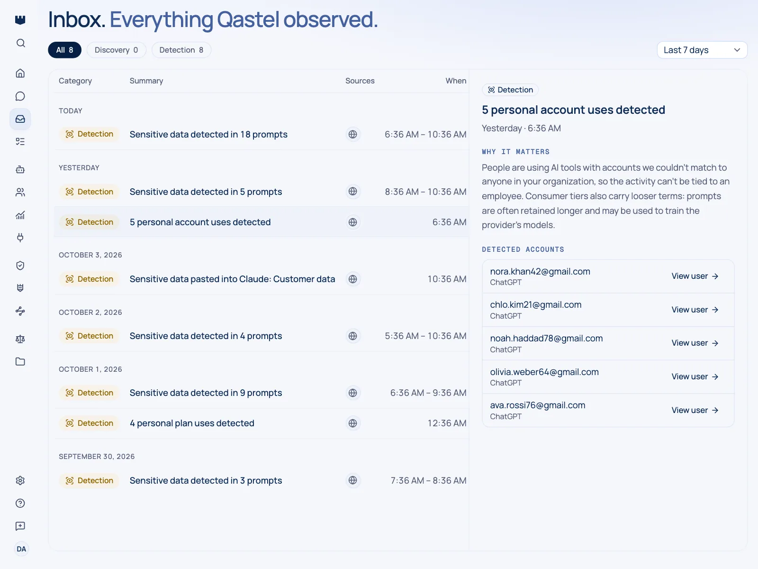758x569 pixels.
Task: View user chlo.kim21@gmail.com
Action: [x=695, y=310]
